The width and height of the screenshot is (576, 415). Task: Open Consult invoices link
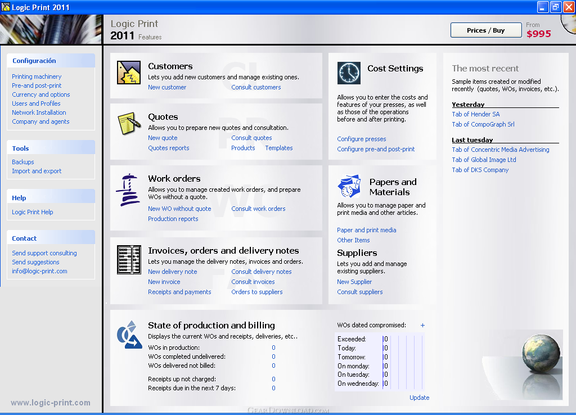[253, 282]
